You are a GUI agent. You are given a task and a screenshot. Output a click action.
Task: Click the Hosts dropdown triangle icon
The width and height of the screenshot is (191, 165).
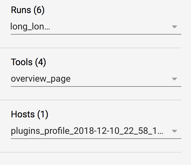tap(175, 131)
